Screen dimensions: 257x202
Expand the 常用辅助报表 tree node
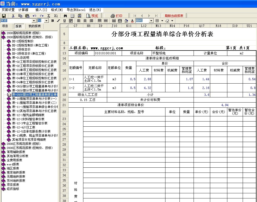pyautogui.click(x=16, y=152)
